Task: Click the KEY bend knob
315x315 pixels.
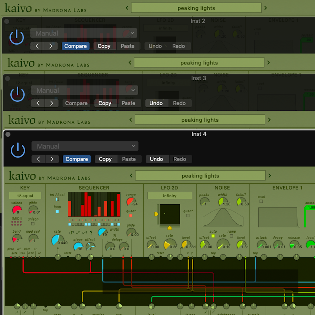Action: (x=17, y=238)
